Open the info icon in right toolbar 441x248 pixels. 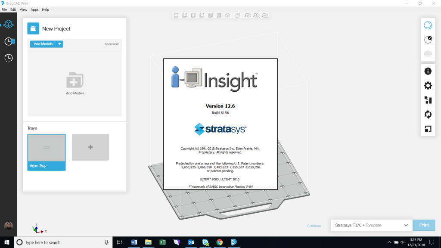point(428,71)
